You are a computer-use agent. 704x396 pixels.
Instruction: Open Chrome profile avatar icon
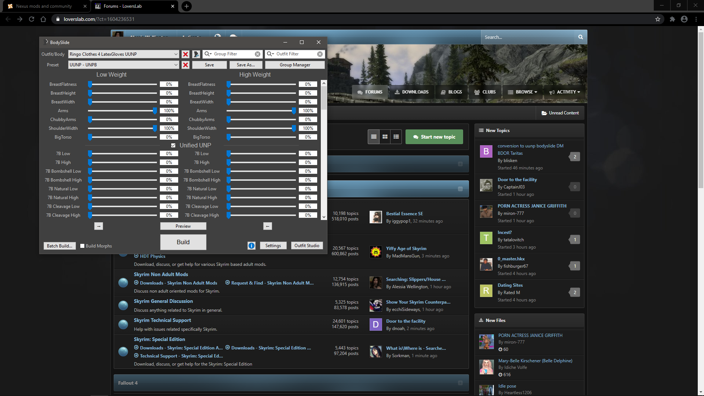pos(684,19)
